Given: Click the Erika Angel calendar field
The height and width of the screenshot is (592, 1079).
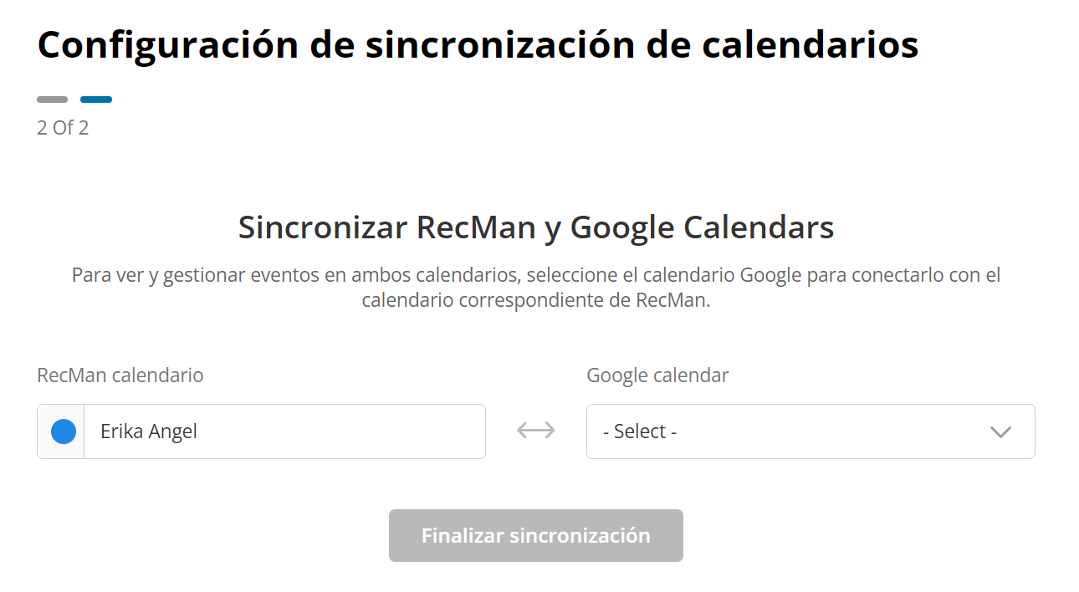Looking at the screenshot, I should [284, 431].
